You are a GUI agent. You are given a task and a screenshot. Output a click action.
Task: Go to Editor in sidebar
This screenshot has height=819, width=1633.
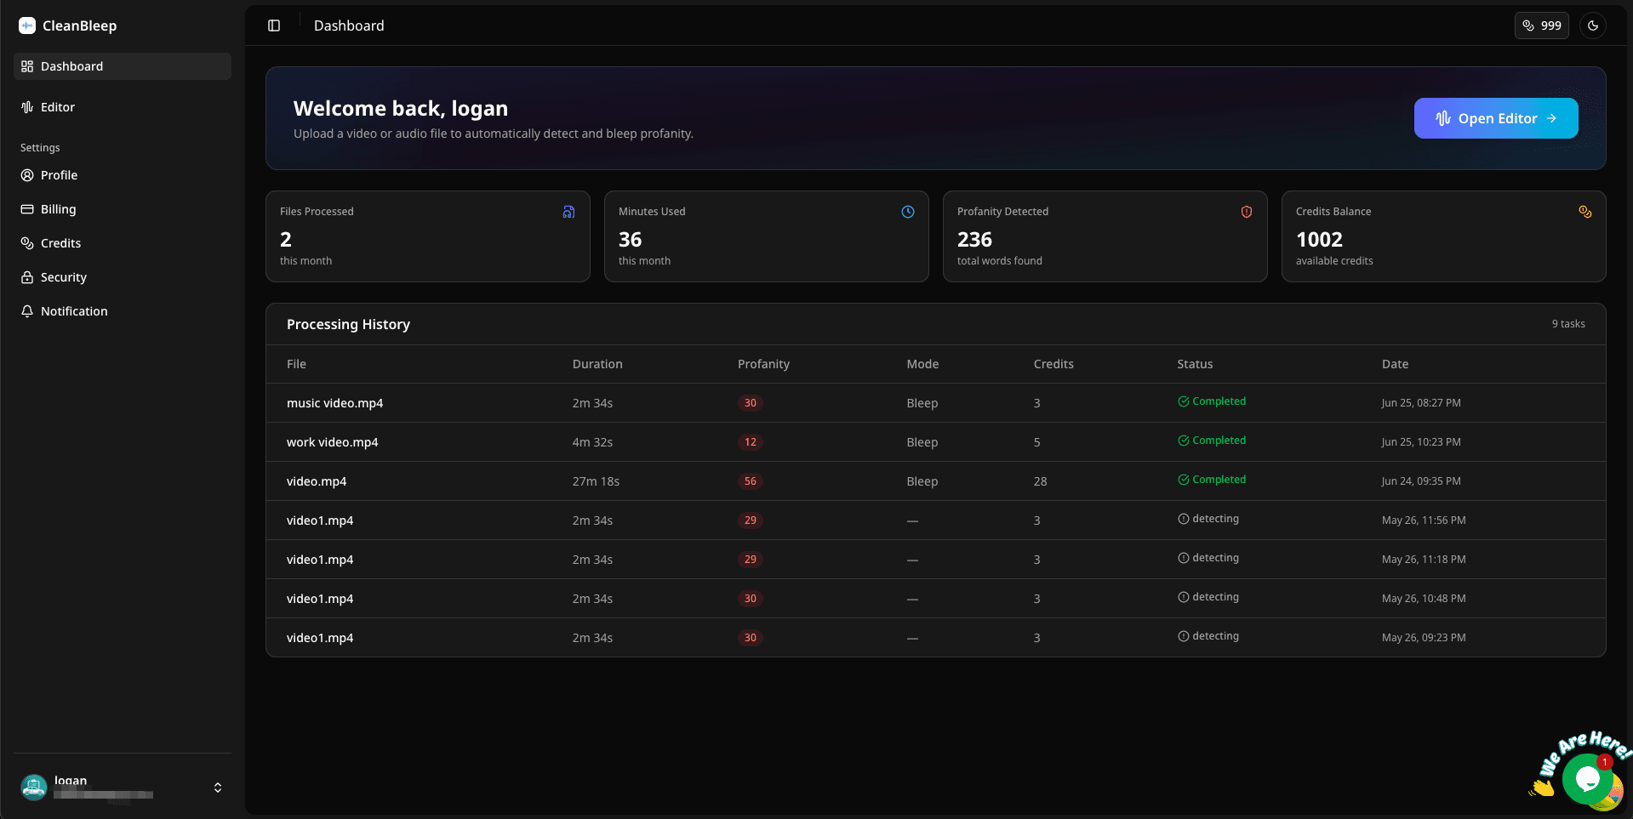point(123,107)
